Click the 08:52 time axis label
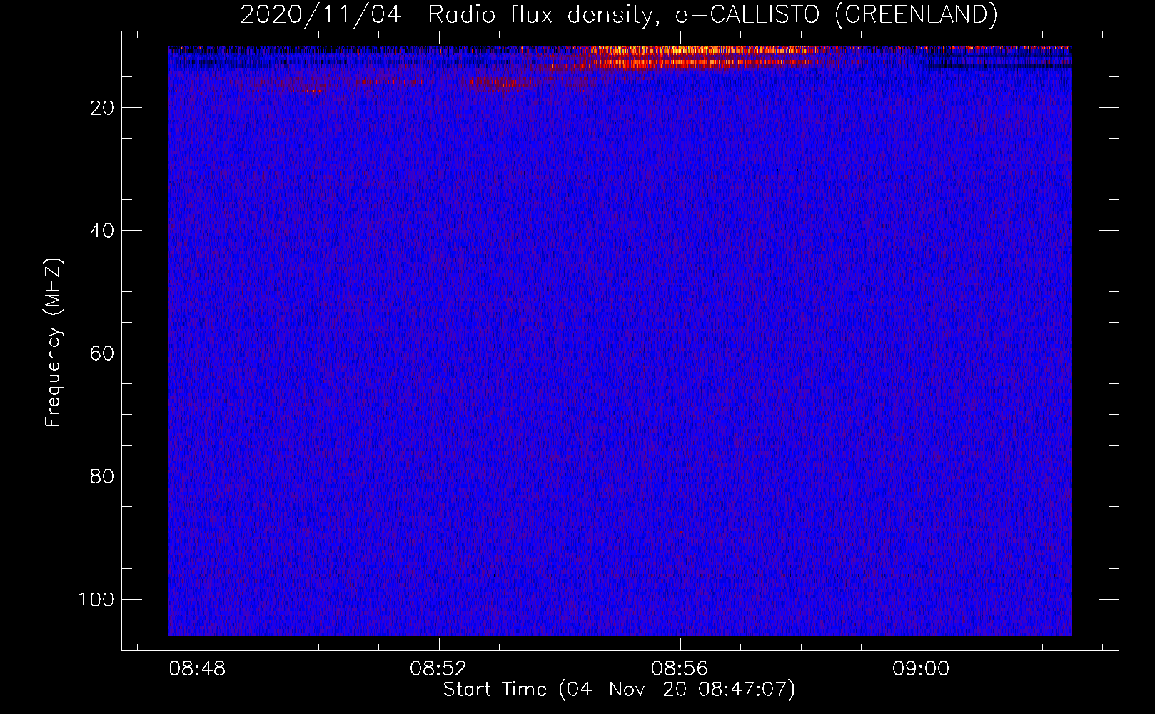The width and height of the screenshot is (1155, 714). click(x=438, y=668)
